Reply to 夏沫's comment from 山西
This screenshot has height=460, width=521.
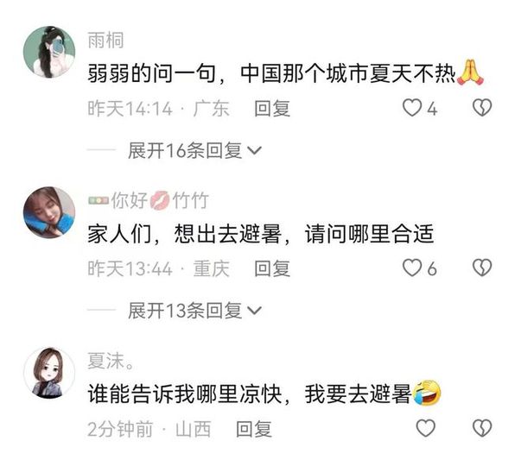tap(254, 428)
